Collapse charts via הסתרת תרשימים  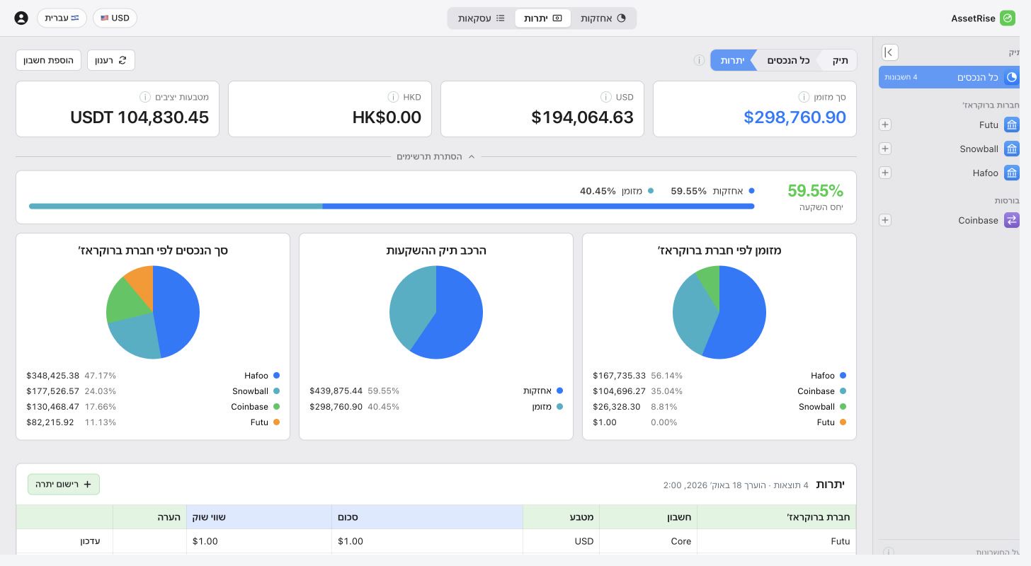(x=436, y=156)
